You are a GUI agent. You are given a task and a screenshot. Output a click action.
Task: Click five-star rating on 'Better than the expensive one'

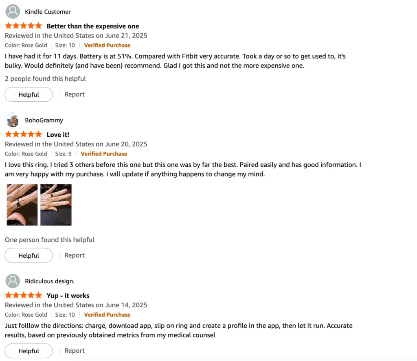tap(24, 26)
